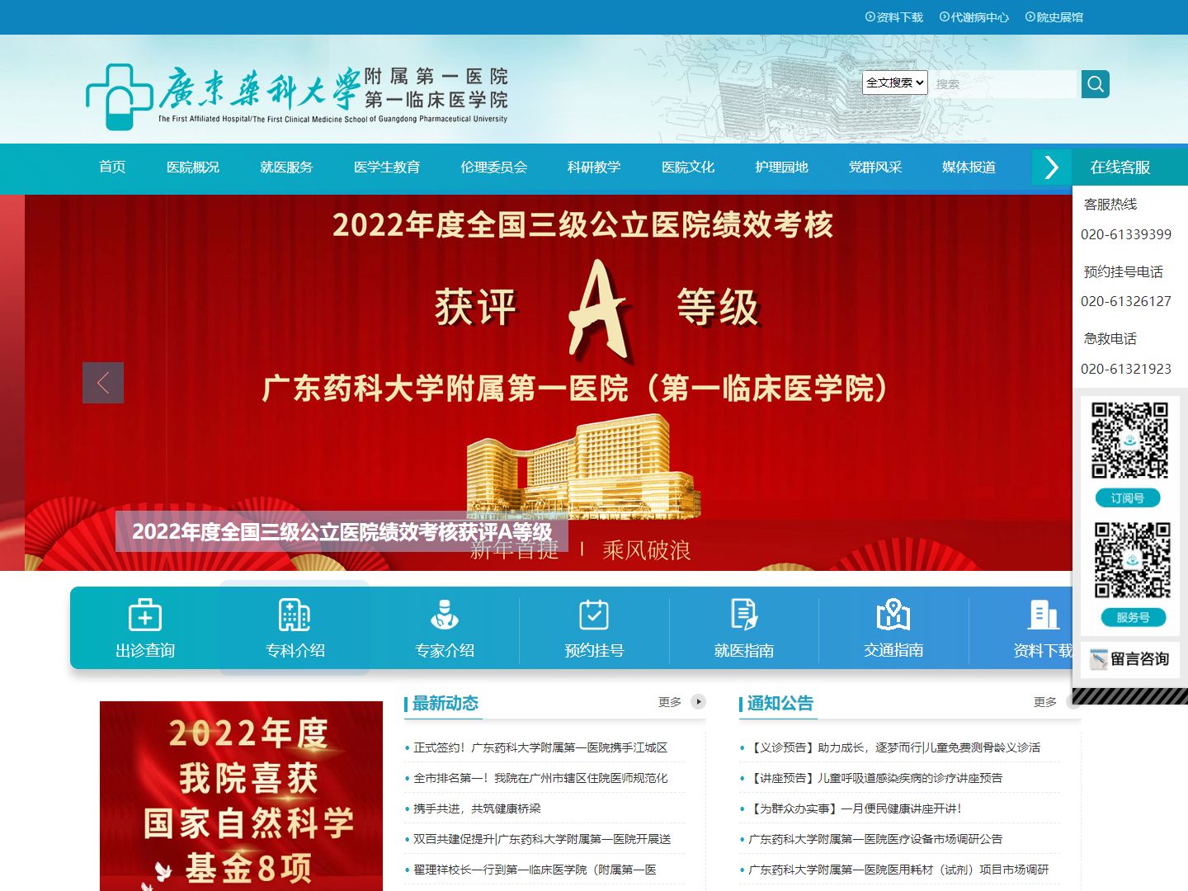Click 订阅号 QR code

[1130, 441]
